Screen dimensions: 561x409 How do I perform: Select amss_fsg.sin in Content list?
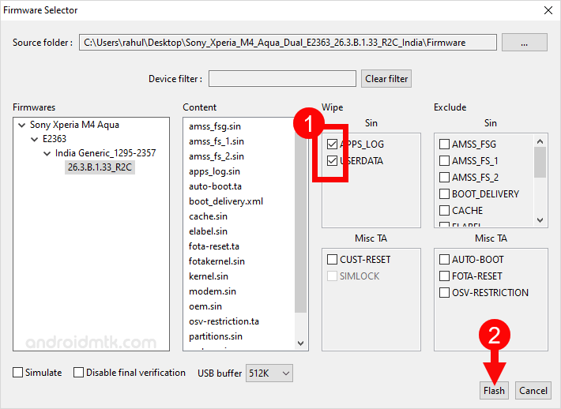point(215,126)
